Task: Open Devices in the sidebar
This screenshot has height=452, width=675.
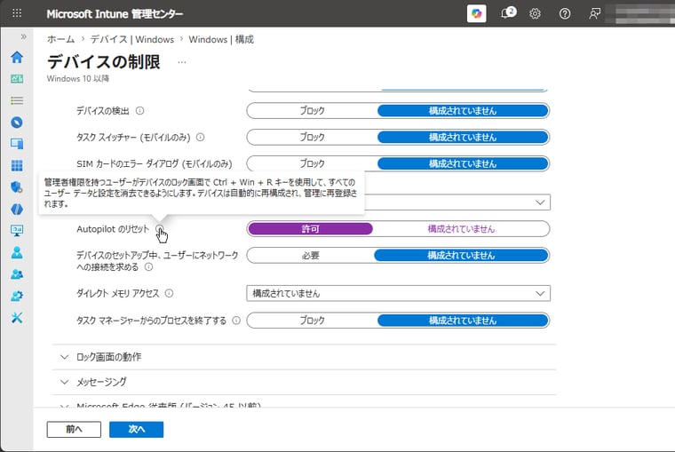Action: coord(17,144)
